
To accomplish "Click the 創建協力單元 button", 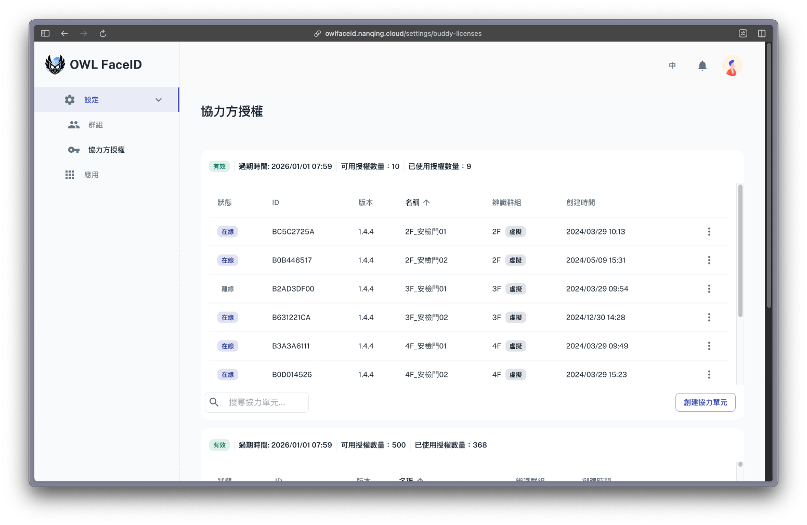I will (705, 402).
